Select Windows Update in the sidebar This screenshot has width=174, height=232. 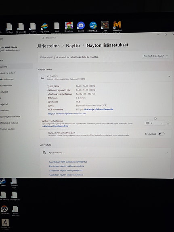click(7, 129)
